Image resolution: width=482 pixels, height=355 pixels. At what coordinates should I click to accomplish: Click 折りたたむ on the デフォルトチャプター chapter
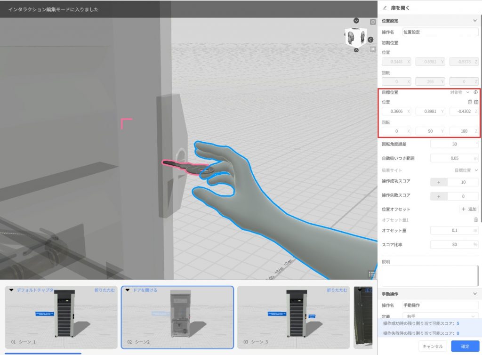(104, 290)
